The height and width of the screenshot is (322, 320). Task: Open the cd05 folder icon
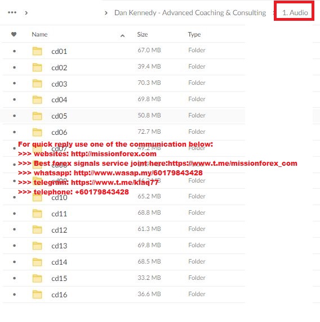coord(37,116)
